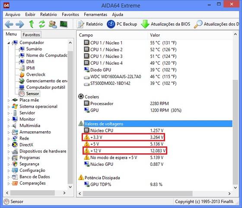Open Atualizações da BIOS
Image resolution: width=242 pixels, height=208 pixels.
click(x=166, y=24)
